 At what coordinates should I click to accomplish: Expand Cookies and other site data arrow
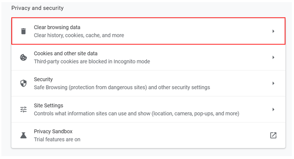273,57
